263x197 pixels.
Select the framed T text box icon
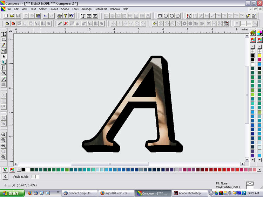89,16
